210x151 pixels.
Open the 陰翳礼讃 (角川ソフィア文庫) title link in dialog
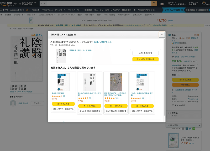tap(81, 50)
